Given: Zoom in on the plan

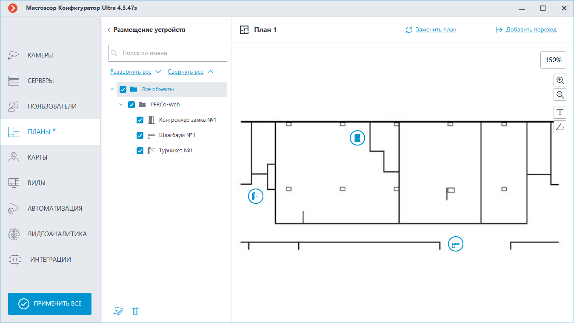Looking at the screenshot, I should (560, 80).
